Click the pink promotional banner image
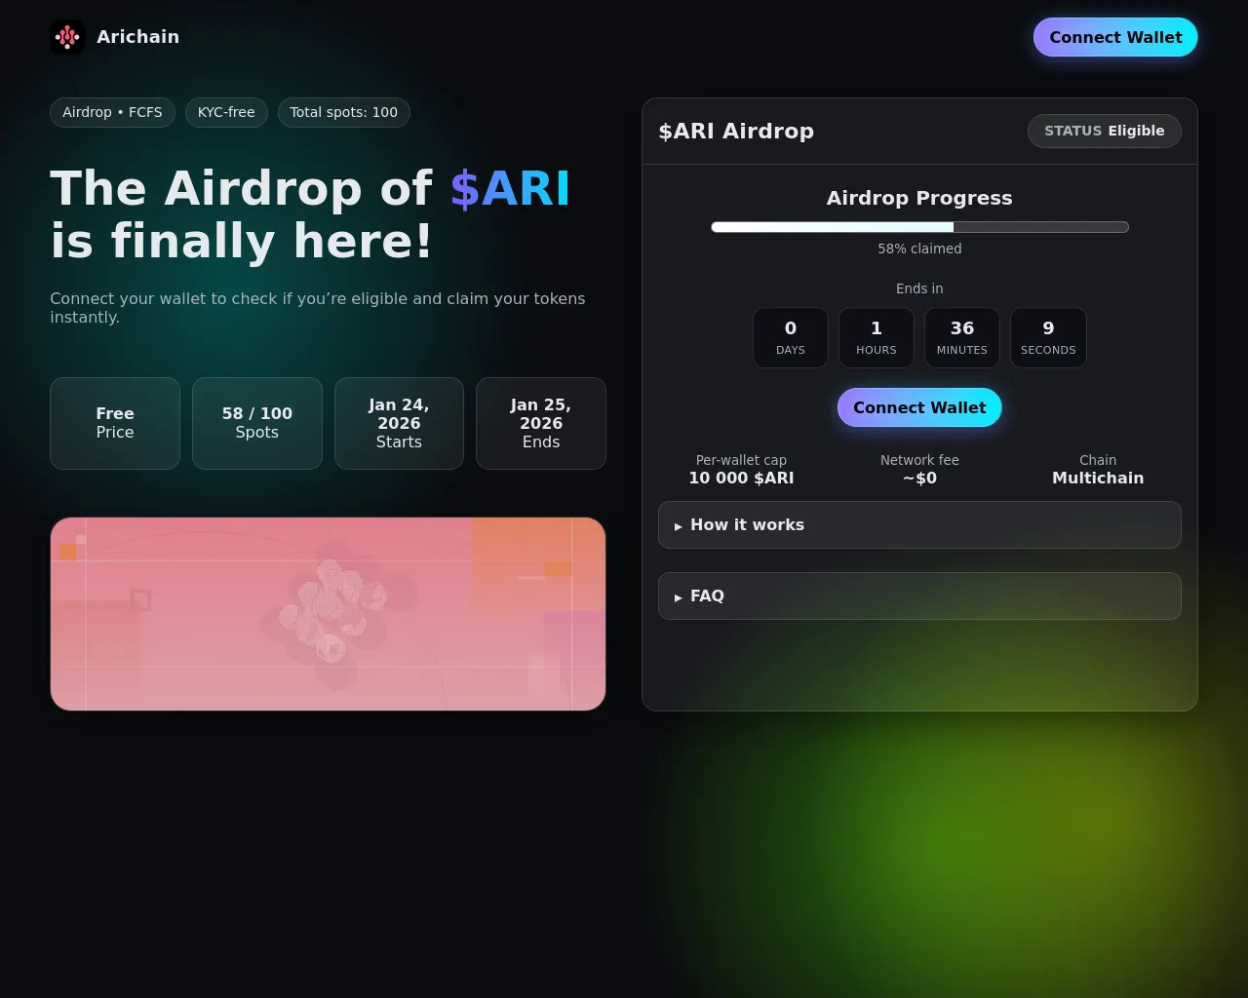Screen dimensions: 1248x998 point(329,614)
